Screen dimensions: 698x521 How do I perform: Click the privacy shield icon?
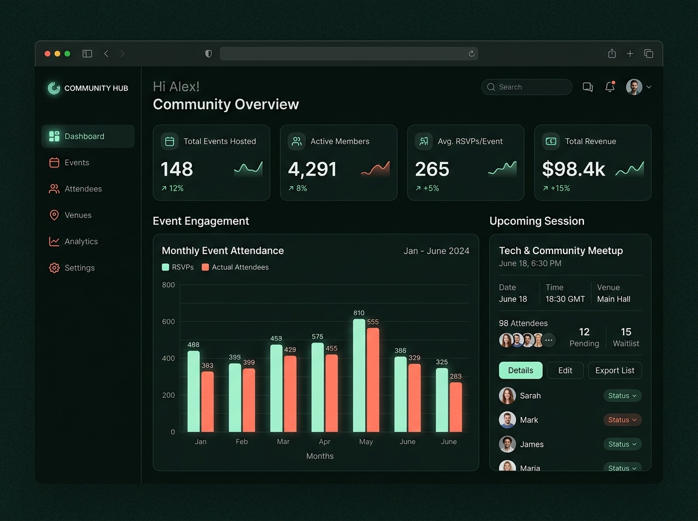tap(209, 53)
